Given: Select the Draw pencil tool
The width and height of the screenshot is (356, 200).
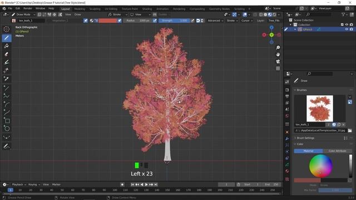Looking at the screenshot, I should click(7, 38).
